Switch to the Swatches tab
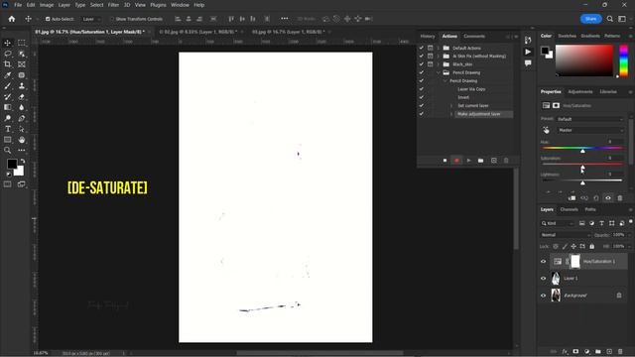 (567, 36)
